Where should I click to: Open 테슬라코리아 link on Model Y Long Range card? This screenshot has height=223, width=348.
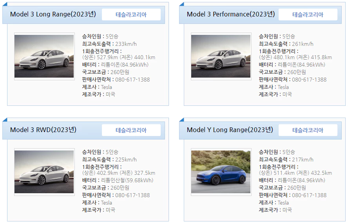[308, 130]
